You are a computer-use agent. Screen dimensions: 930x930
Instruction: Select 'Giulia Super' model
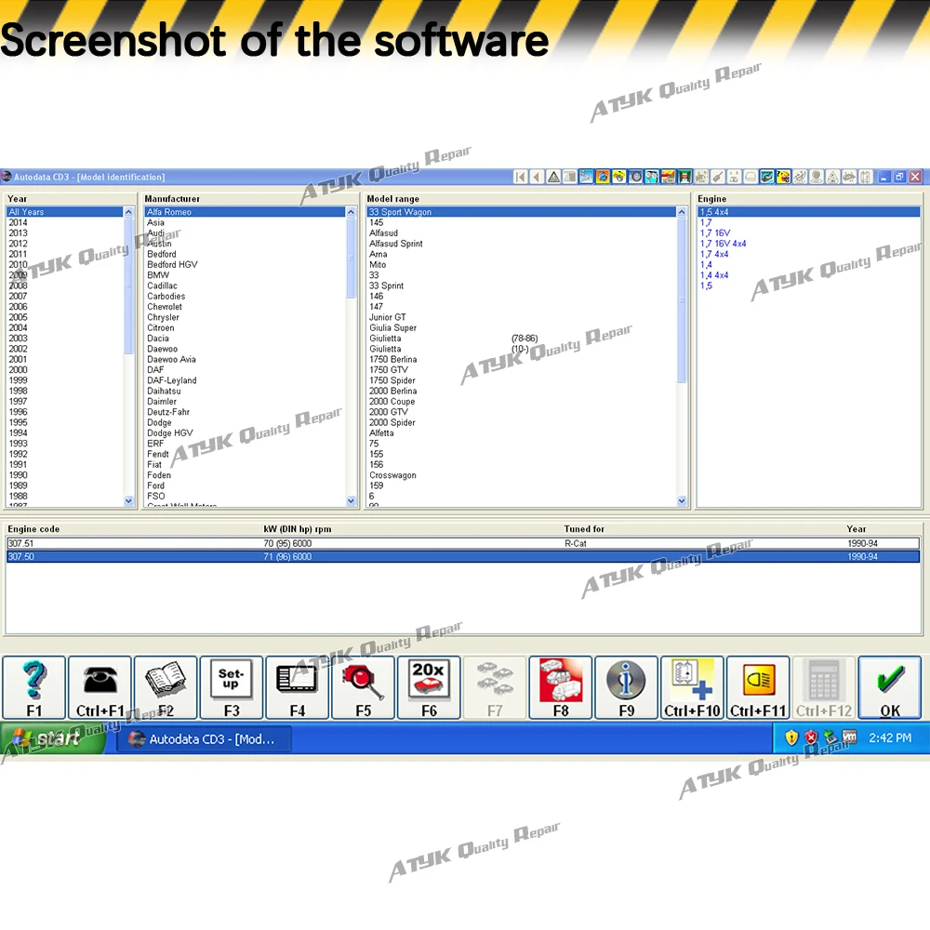(522, 327)
